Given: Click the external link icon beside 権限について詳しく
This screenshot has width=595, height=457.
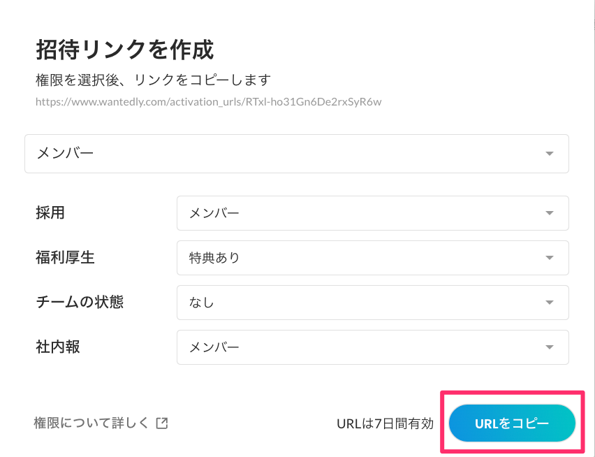Looking at the screenshot, I should click(161, 423).
